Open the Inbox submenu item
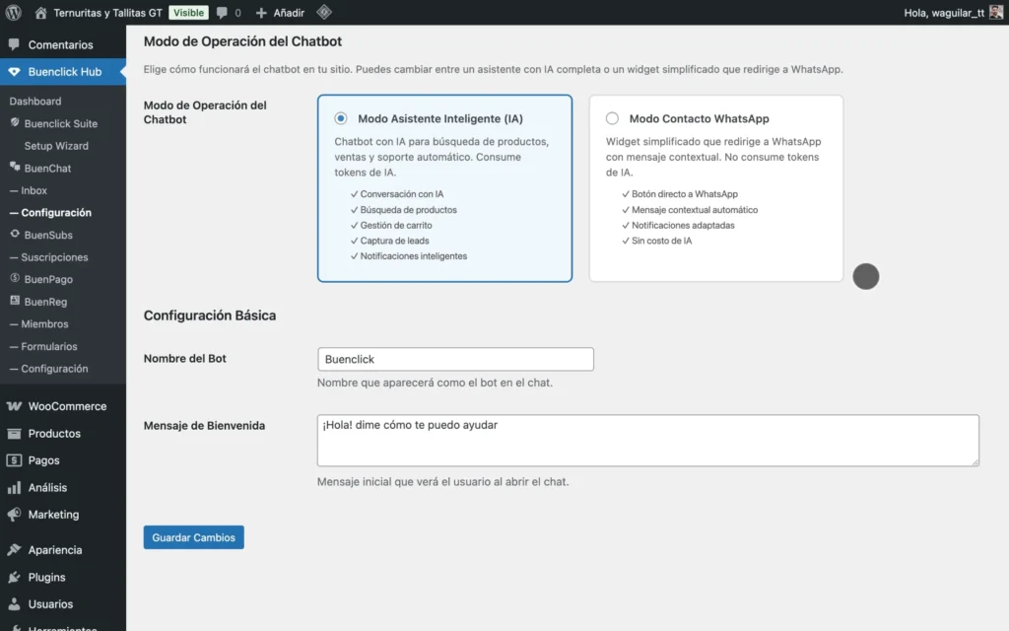 (34, 190)
